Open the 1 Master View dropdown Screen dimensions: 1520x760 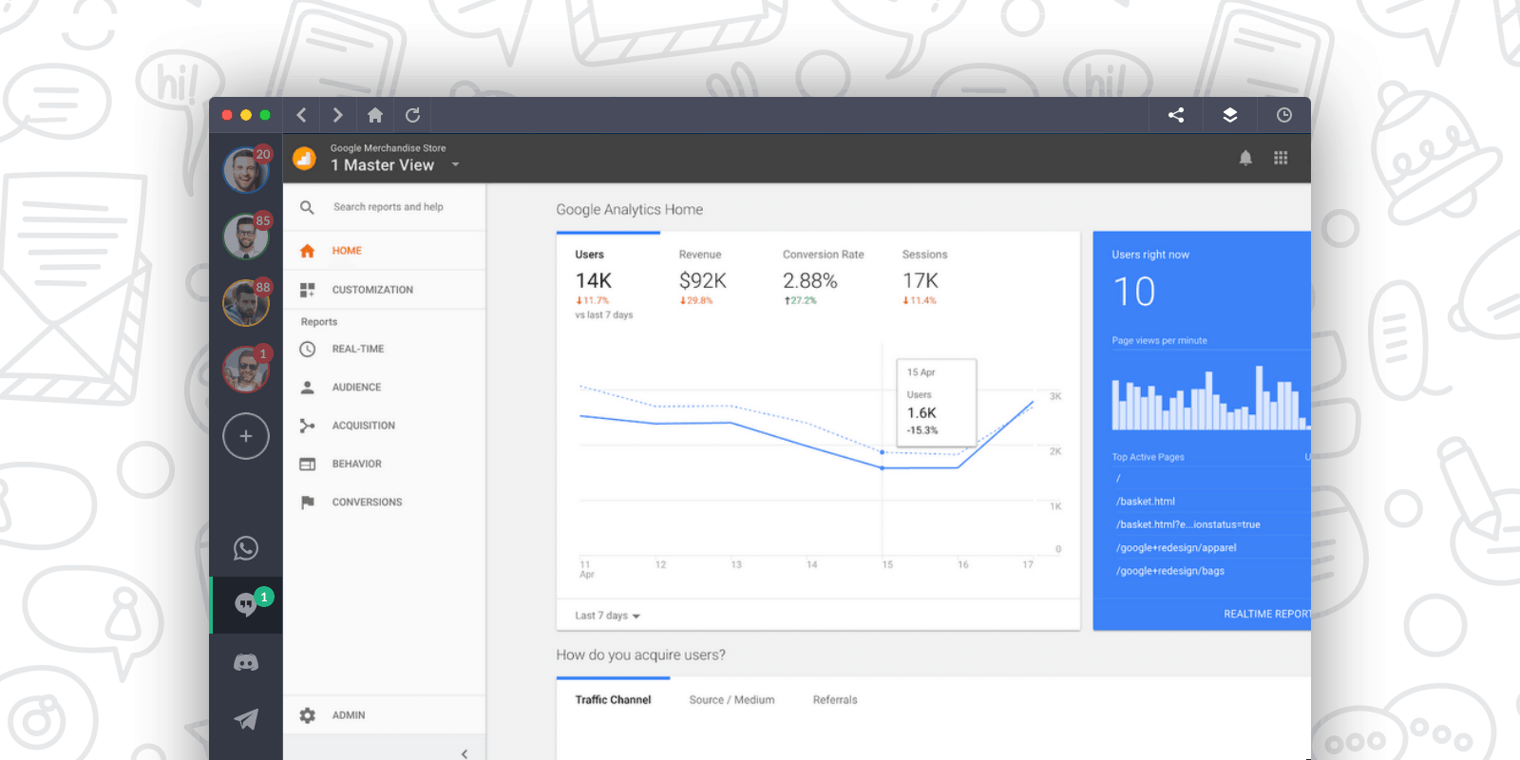[395, 165]
